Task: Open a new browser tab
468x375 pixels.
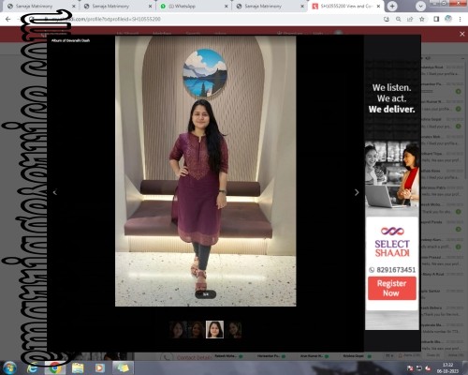Action: (392, 6)
